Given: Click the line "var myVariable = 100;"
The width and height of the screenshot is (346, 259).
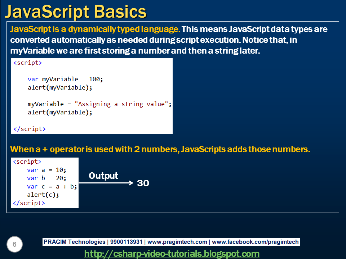Looking at the screenshot, I should point(65,79).
